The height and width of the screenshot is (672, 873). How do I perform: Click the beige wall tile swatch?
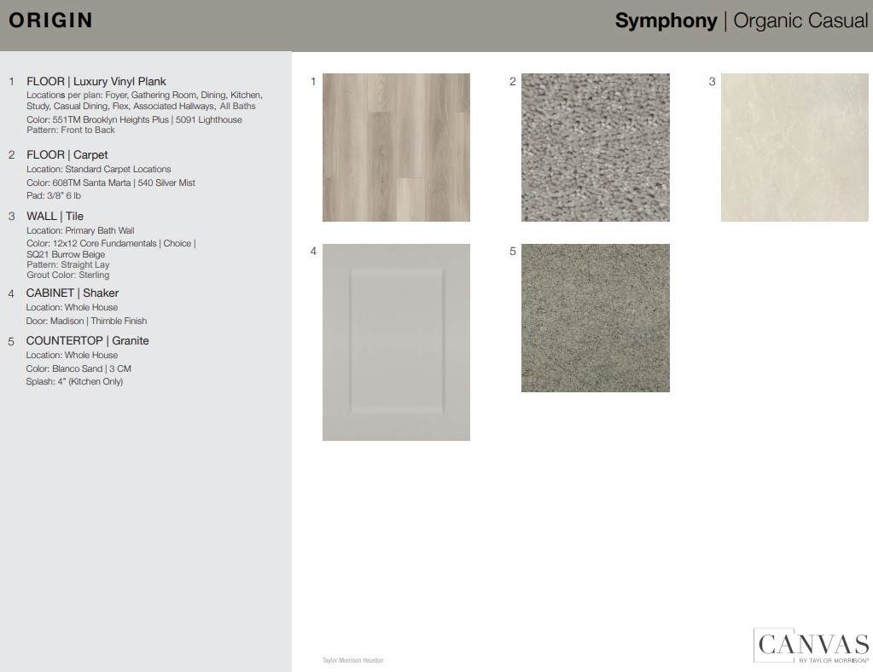point(794,148)
